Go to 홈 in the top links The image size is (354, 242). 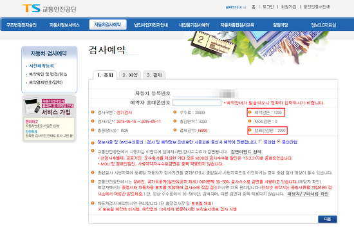[254, 7]
